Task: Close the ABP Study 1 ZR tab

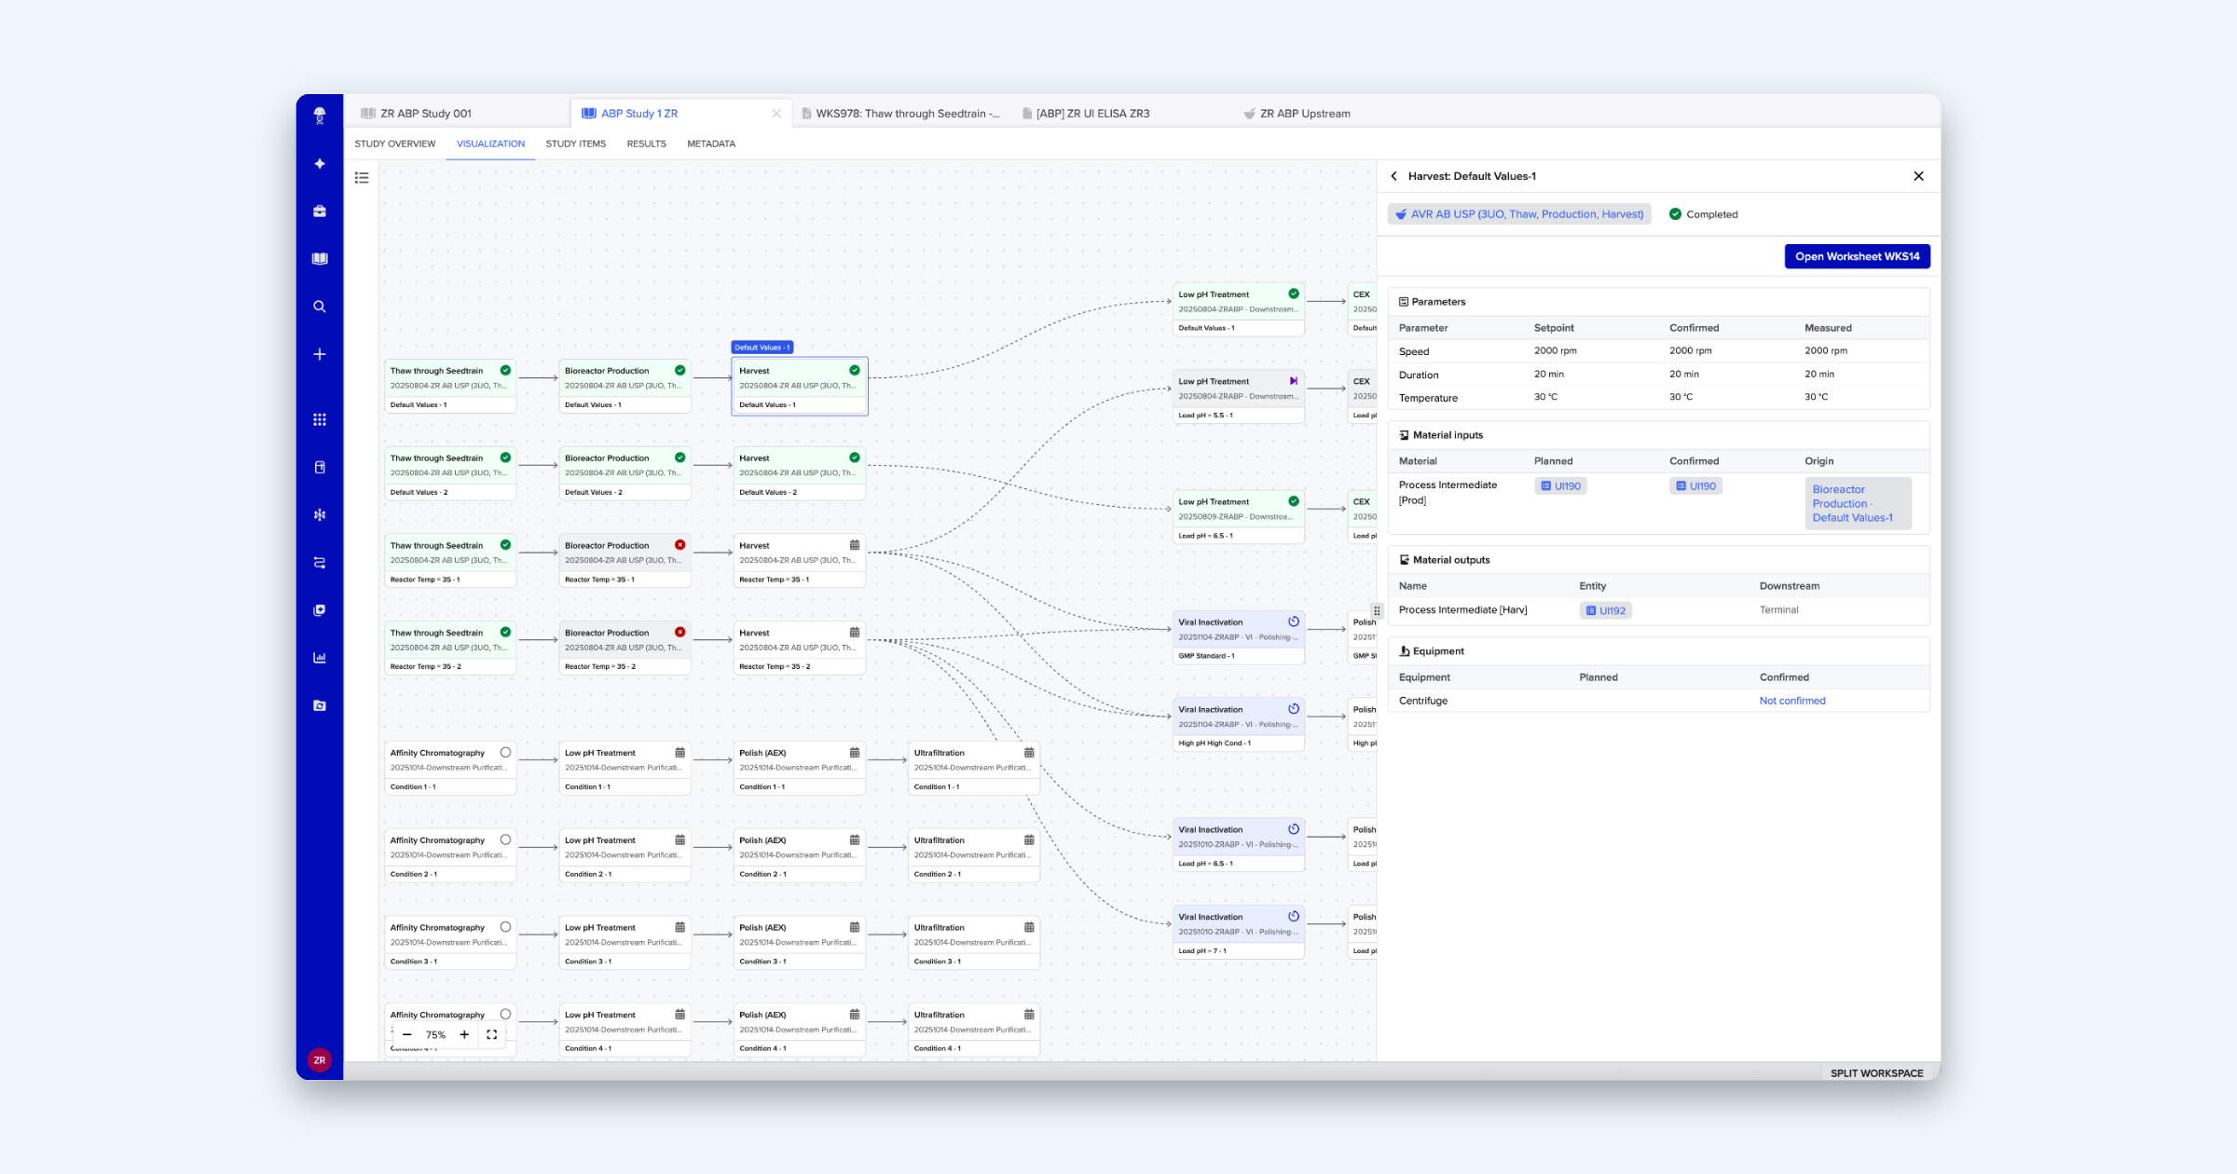Action: tap(776, 114)
